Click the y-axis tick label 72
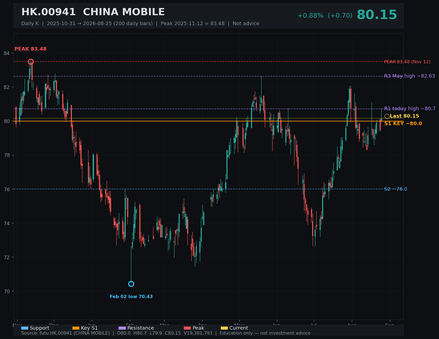Image resolution: width=439 pixels, height=339 pixels. [7, 257]
